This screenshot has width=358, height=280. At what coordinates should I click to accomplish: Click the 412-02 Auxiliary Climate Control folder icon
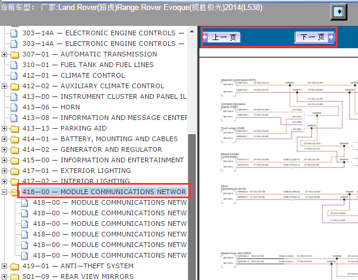coord(15,86)
